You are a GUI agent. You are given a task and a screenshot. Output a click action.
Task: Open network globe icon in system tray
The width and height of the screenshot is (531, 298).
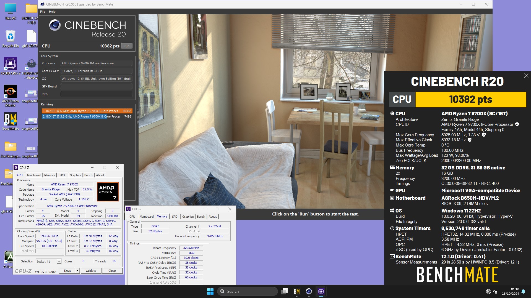(x=488, y=291)
